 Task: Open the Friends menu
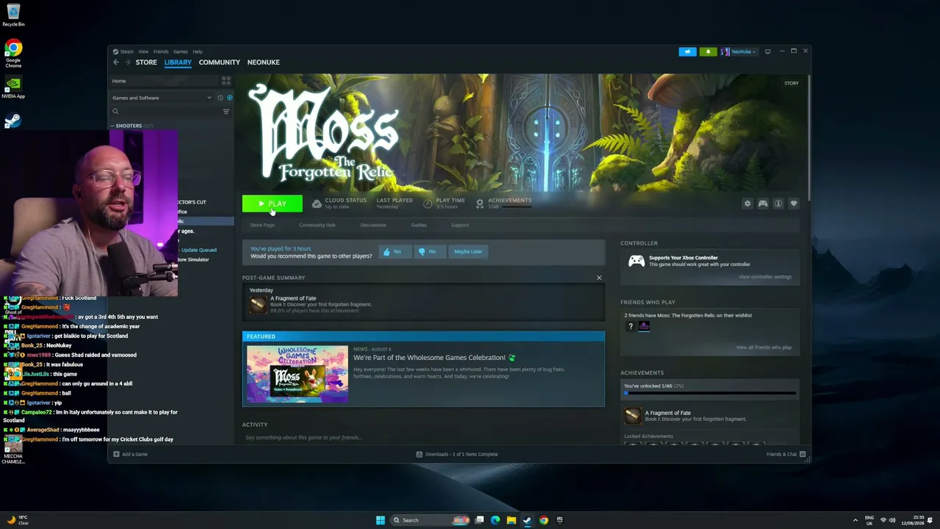161,51
